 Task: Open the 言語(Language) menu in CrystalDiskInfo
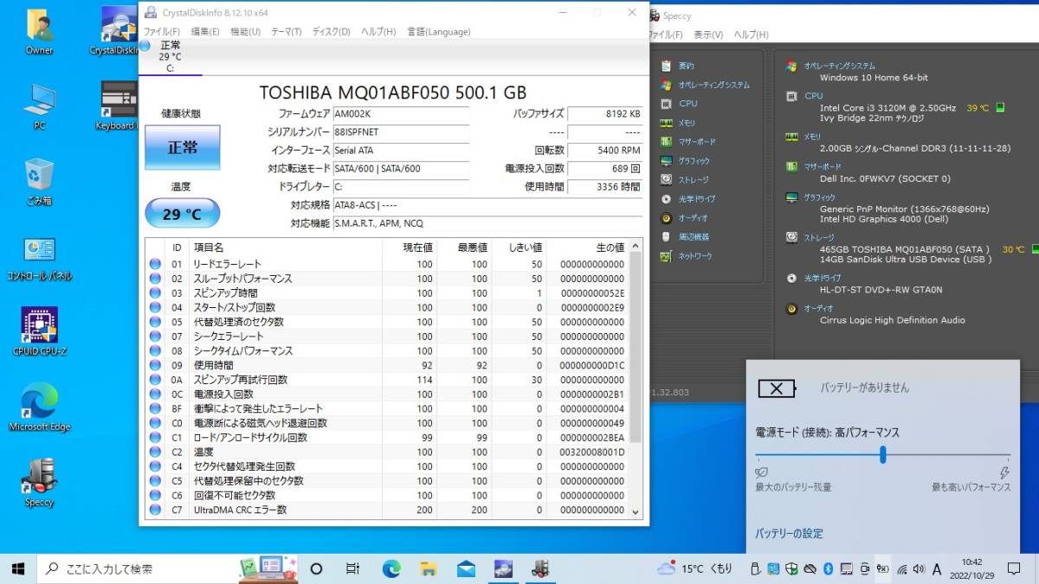[438, 32]
